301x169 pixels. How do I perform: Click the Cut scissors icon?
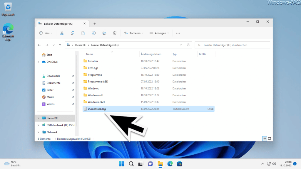click(x=62, y=33)
